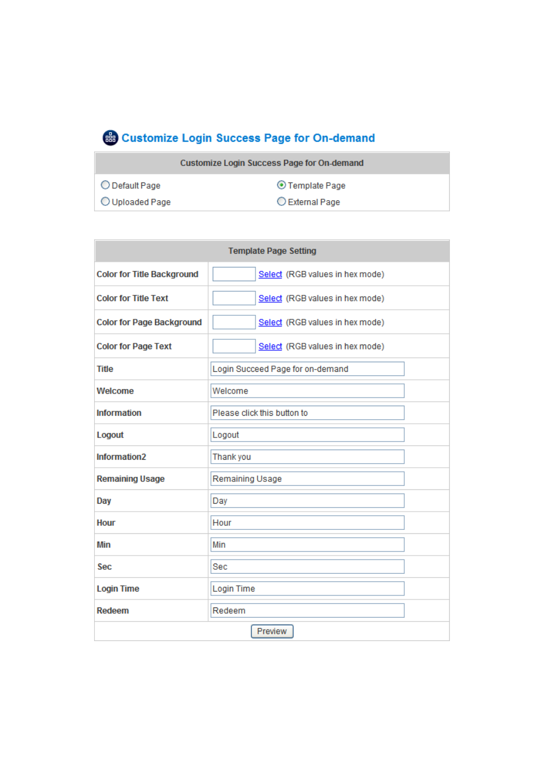
Task: Click Color for Page Text hex box
Action: [x=234, y=346]
